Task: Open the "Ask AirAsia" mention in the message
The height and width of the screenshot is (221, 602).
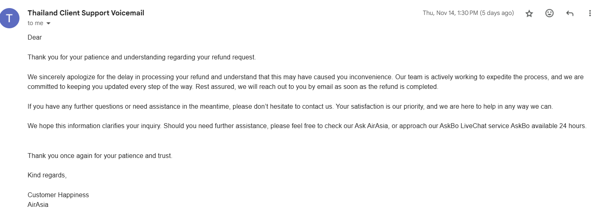Action: point(372,126)
